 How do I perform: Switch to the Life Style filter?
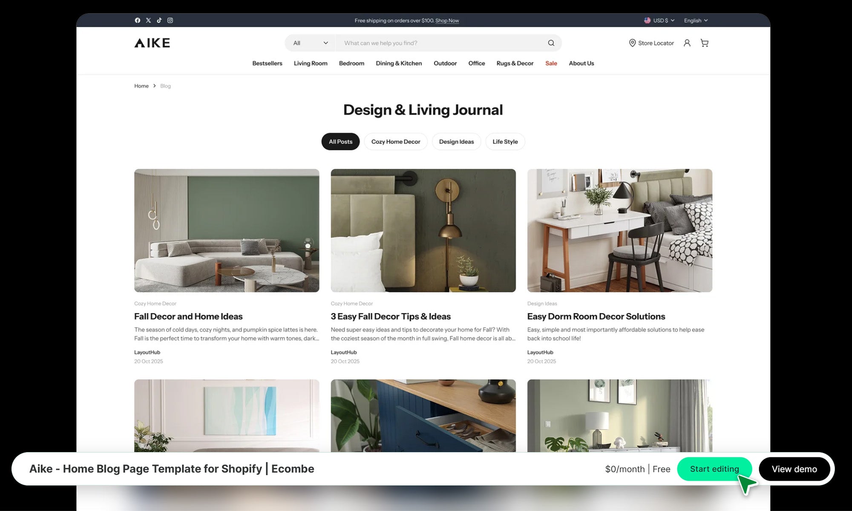[x=505, y=142]
